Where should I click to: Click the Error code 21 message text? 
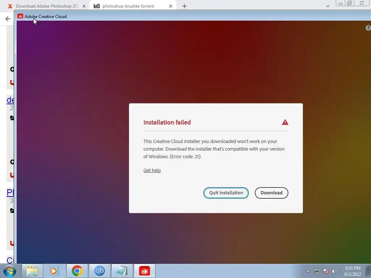[x=185, y=156]
